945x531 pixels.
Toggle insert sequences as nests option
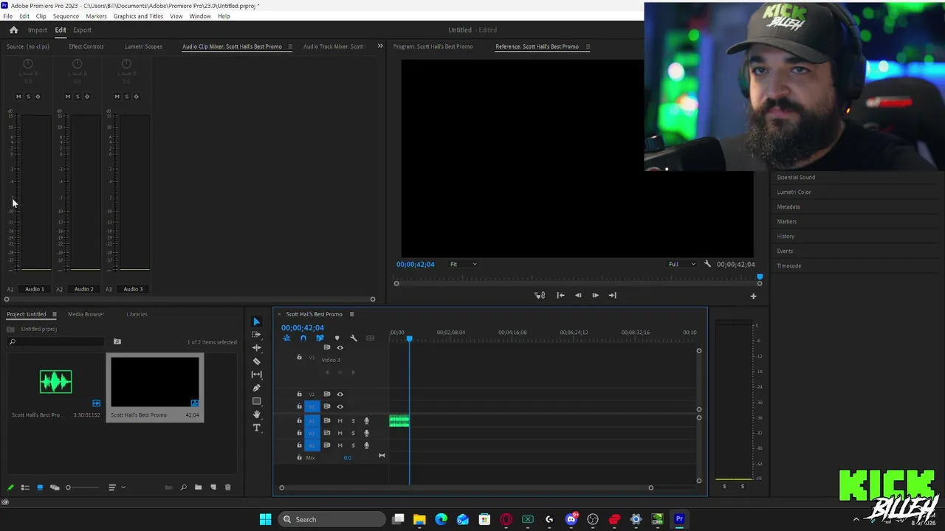point(286,339)
